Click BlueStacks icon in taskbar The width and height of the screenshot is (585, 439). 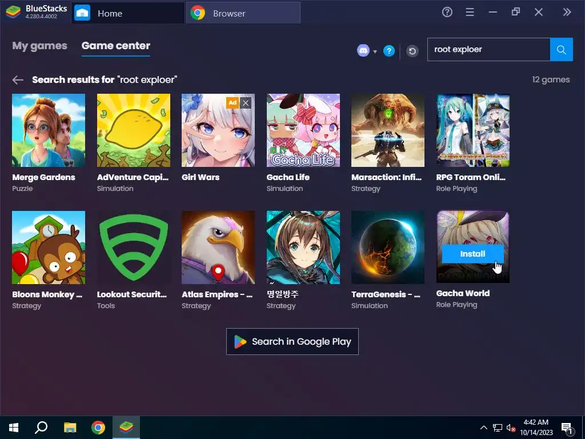click(x=126, y=427)
